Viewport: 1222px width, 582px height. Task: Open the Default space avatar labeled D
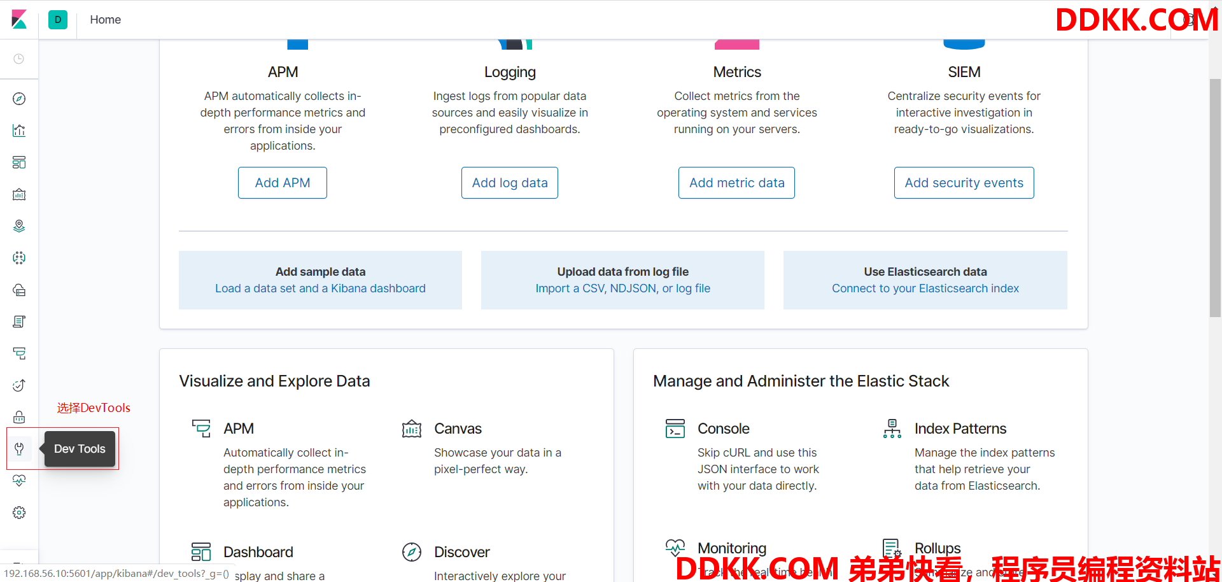(x=58, y=20)
